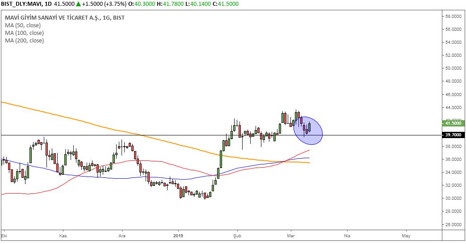Click the 30.0000 price axis label
Image resolution: width=466 pixels, height=244 pixels.
pos(453,198)
